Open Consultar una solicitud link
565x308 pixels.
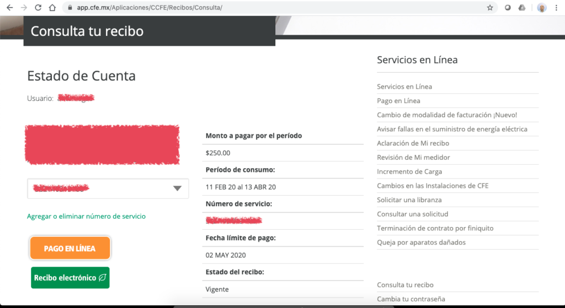click(x=413, y=214)
